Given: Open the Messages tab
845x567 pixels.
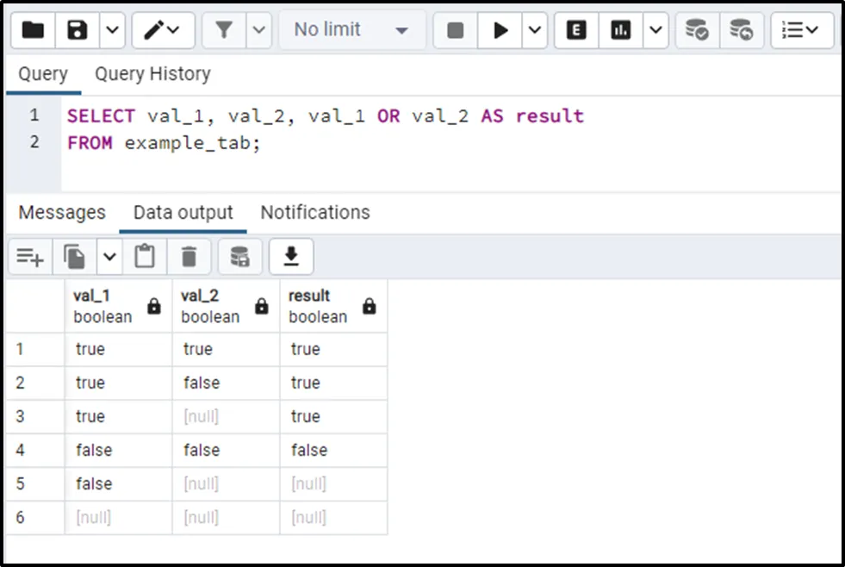Looking at the screenshot, I should click(x=62, y=213).
